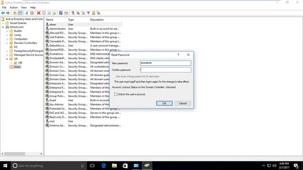Open the Action Center notification icon
The width and height of the screenshot is (303, 170).
[x=296, y=166]
